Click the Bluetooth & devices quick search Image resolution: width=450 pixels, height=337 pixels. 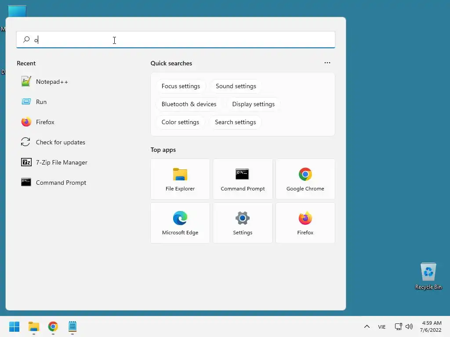click(189, 104)
